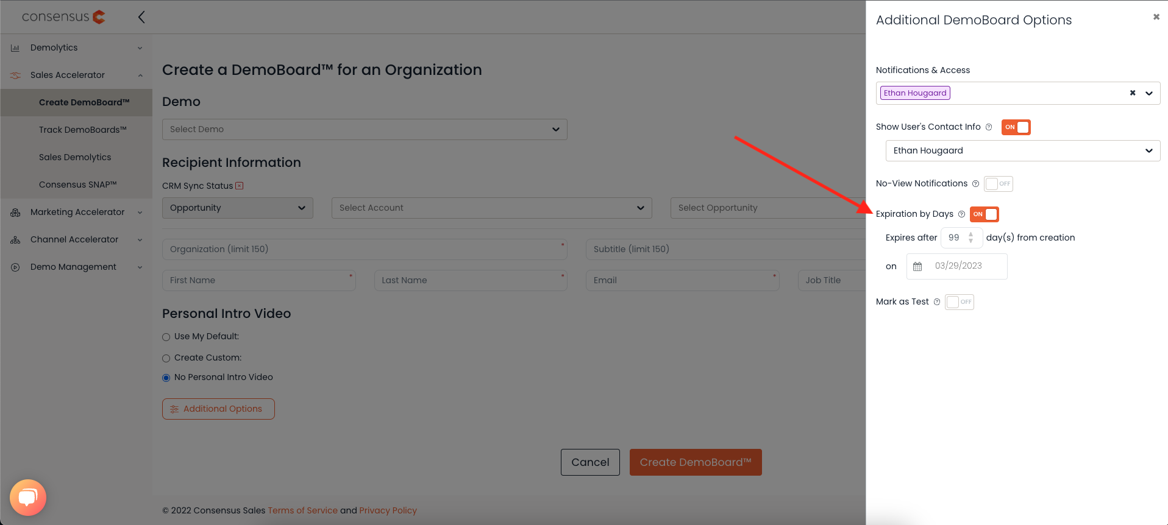Screen dimensions: 1168x525
Task: Collapse sidebar with back chevron
Action: tap(141, 17)
